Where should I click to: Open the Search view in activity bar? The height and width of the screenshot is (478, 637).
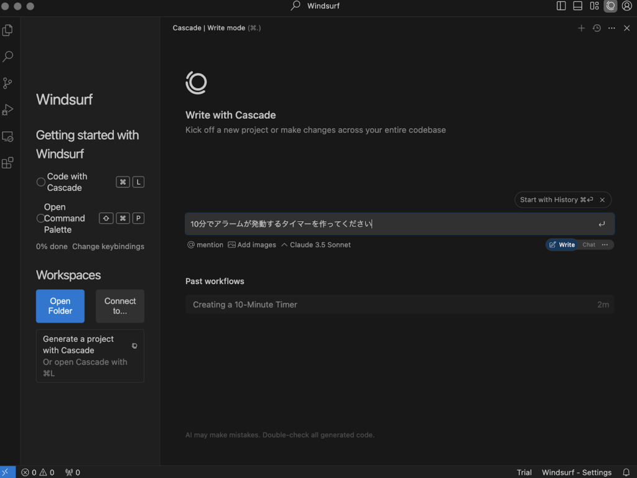[x=7, y=57]
